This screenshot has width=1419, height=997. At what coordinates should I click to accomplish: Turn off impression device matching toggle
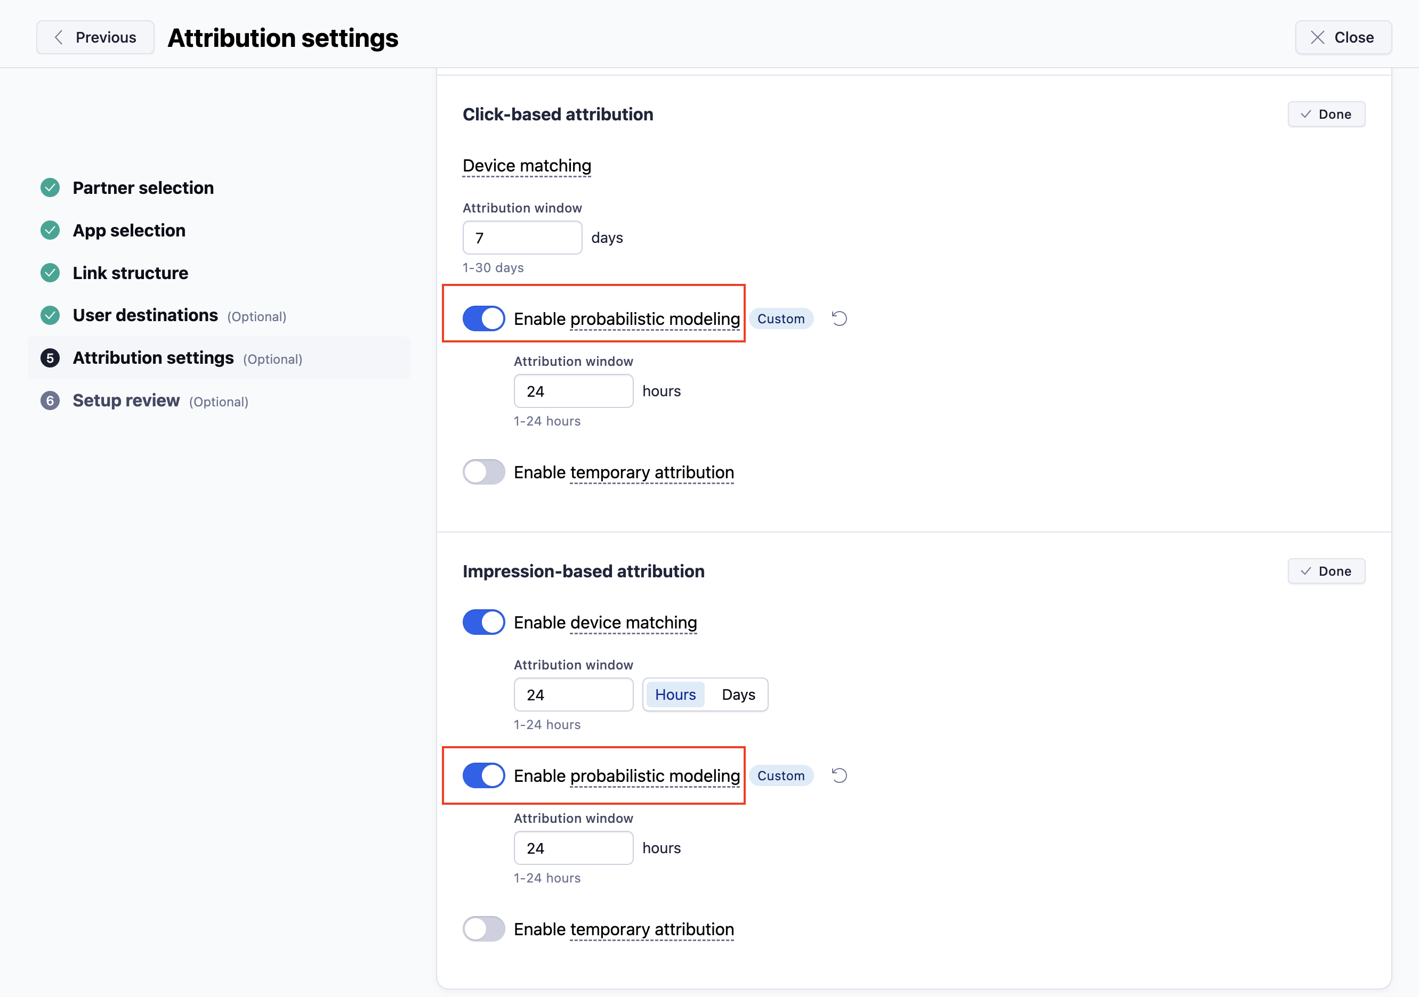(483, 622)
